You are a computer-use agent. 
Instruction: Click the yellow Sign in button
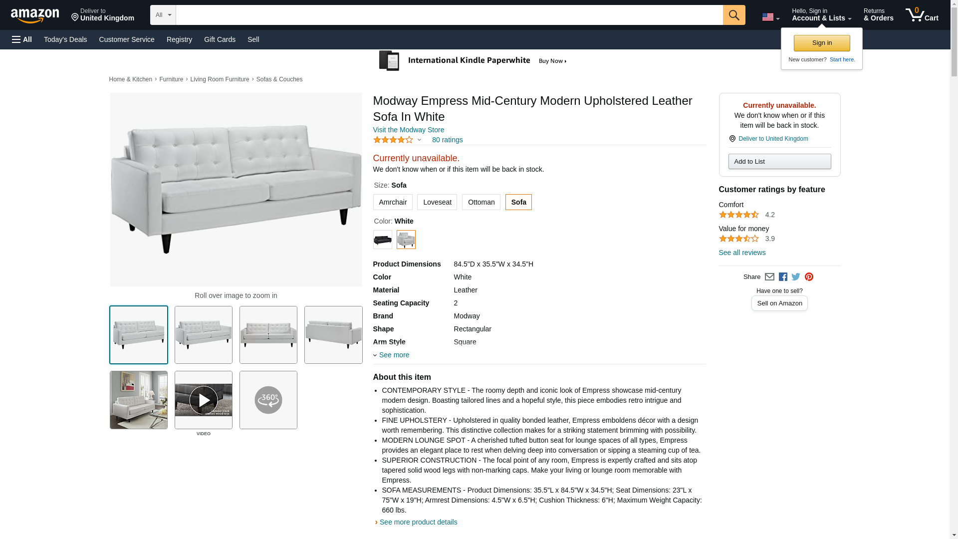pos(822,43)
